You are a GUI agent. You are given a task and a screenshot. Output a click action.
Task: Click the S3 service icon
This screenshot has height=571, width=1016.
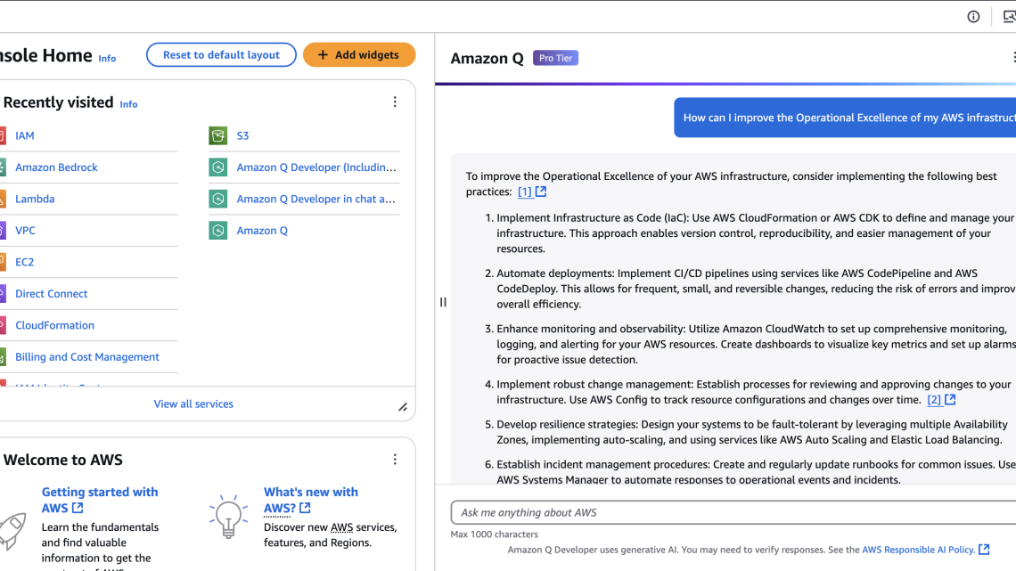(218, 135)
